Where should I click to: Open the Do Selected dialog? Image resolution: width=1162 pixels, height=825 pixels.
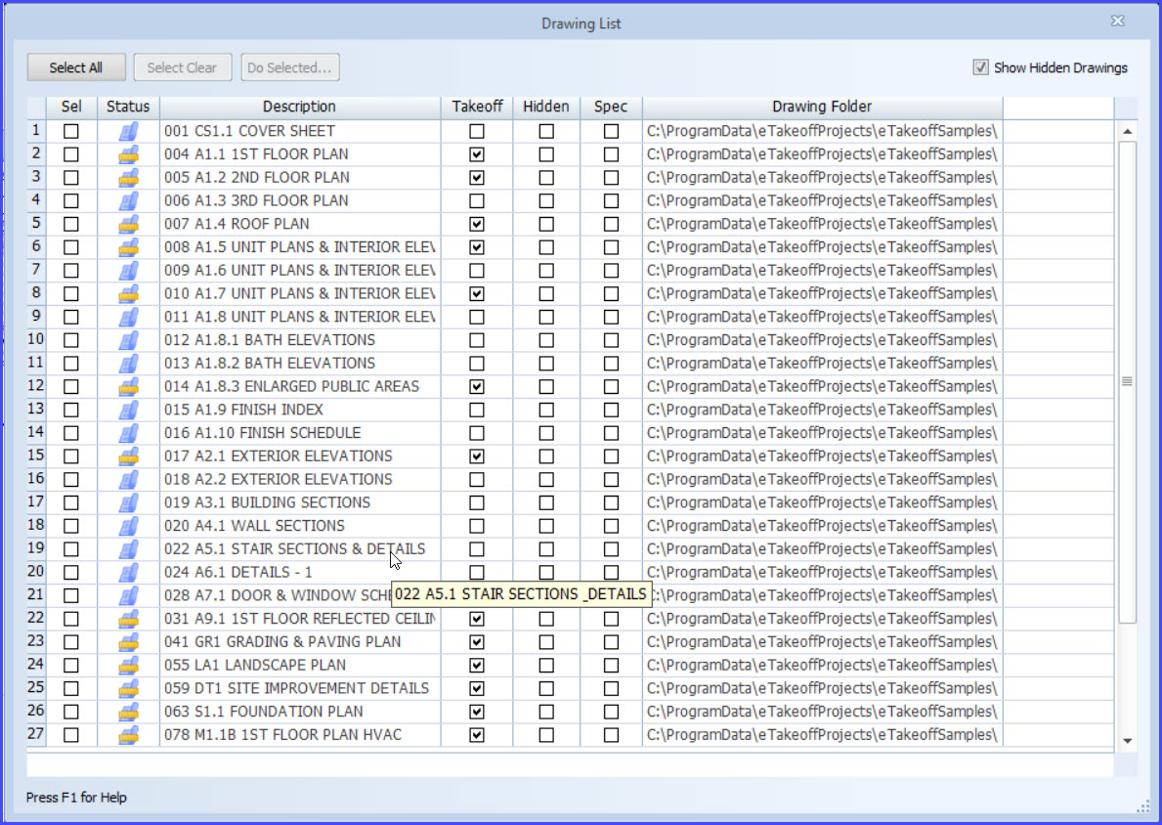point(289,67)
